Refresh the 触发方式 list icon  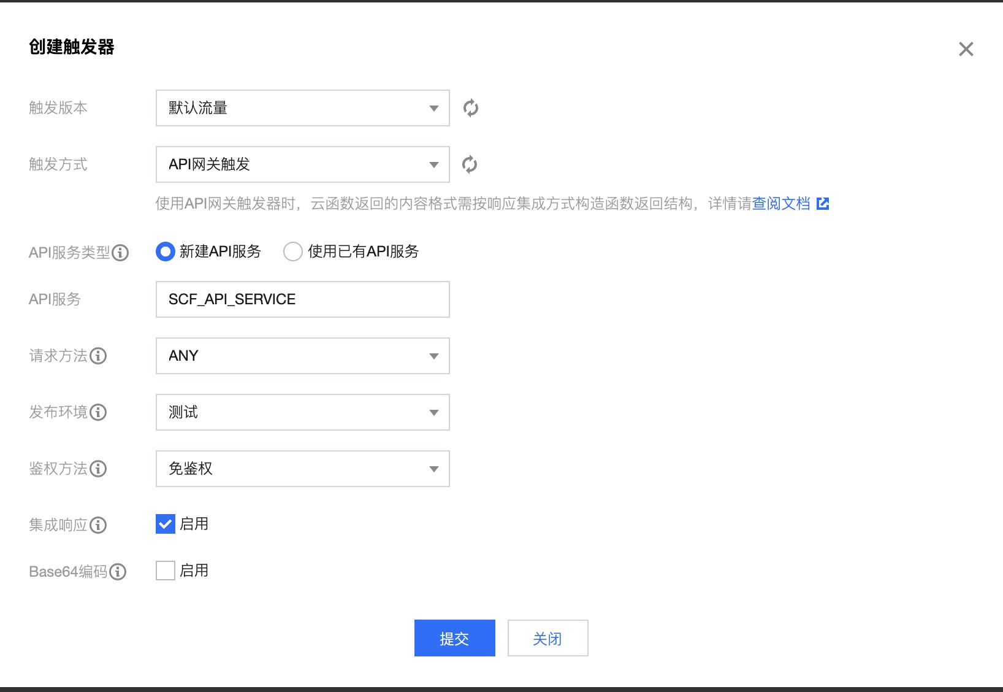click(x=470, y=164)
